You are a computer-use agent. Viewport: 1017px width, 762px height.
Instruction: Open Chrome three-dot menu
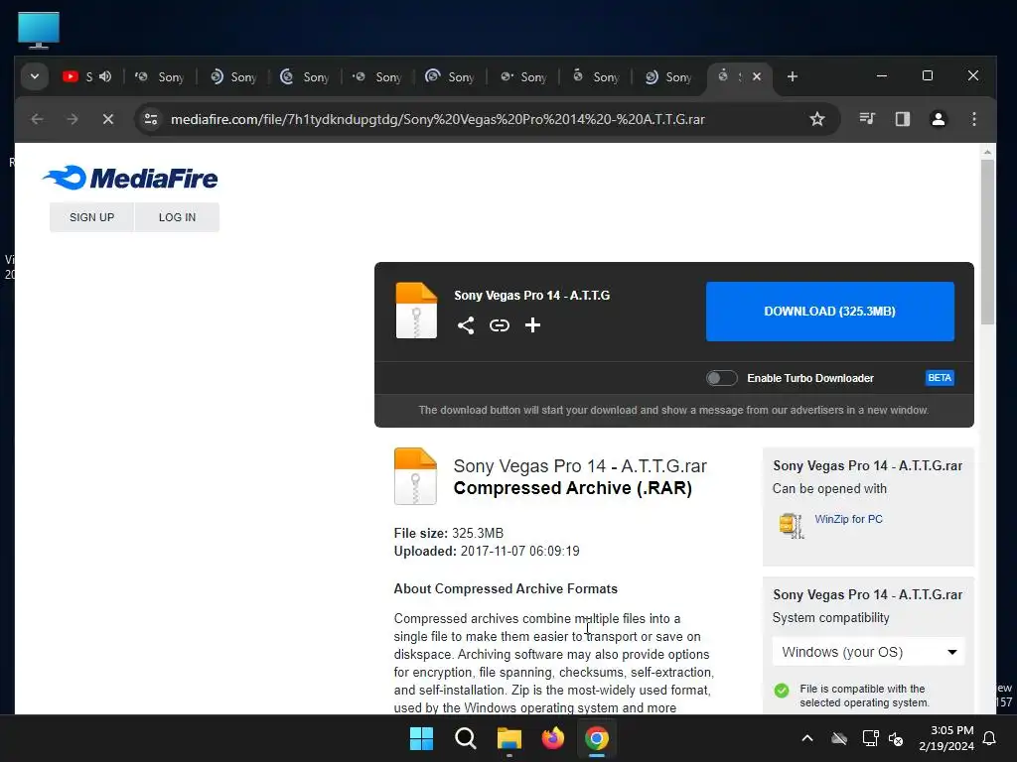tap(973, 119)
